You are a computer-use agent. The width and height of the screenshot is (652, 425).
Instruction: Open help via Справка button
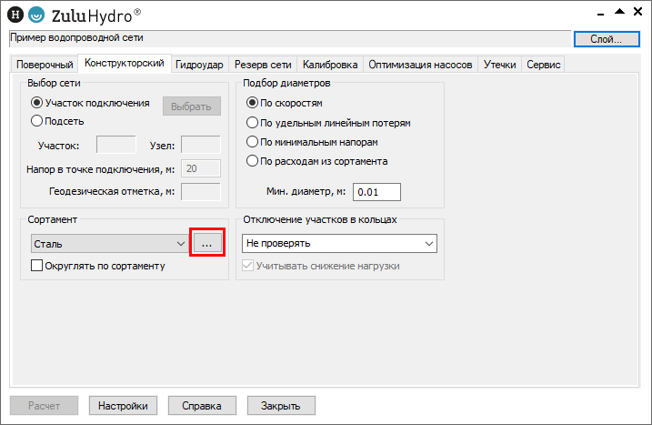[202, 406]
